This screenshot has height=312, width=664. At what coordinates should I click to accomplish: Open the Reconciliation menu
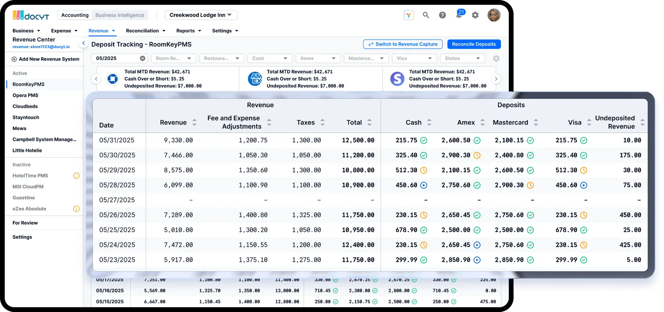point(146,31)
